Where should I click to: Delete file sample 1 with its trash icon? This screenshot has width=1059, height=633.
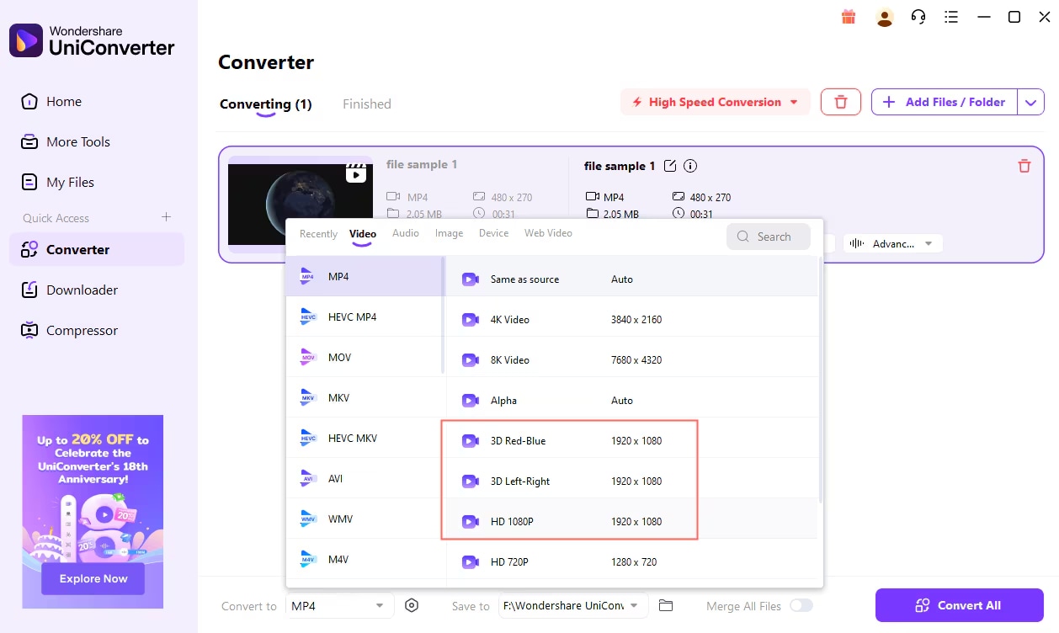click(1024, 166)
